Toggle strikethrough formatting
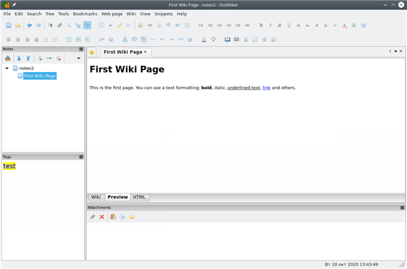 [x=298, y=25]
